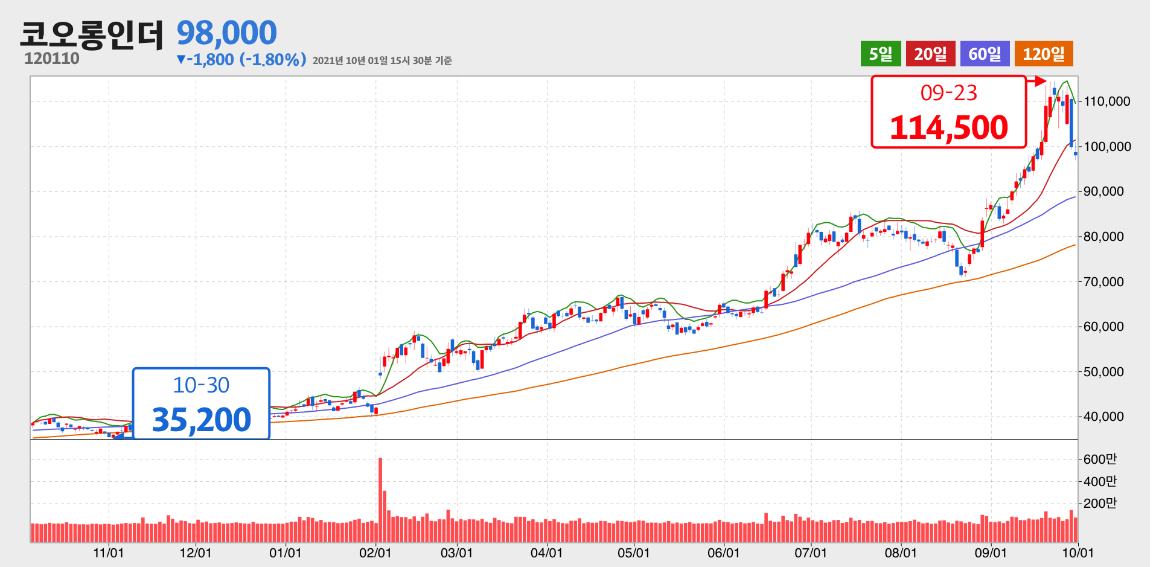Click the red 20일 moving average legend
Screen dimensions: 1159x567
point(930,54)
